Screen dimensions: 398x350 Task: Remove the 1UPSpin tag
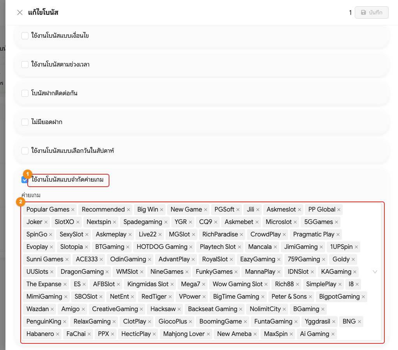[356, 247]
